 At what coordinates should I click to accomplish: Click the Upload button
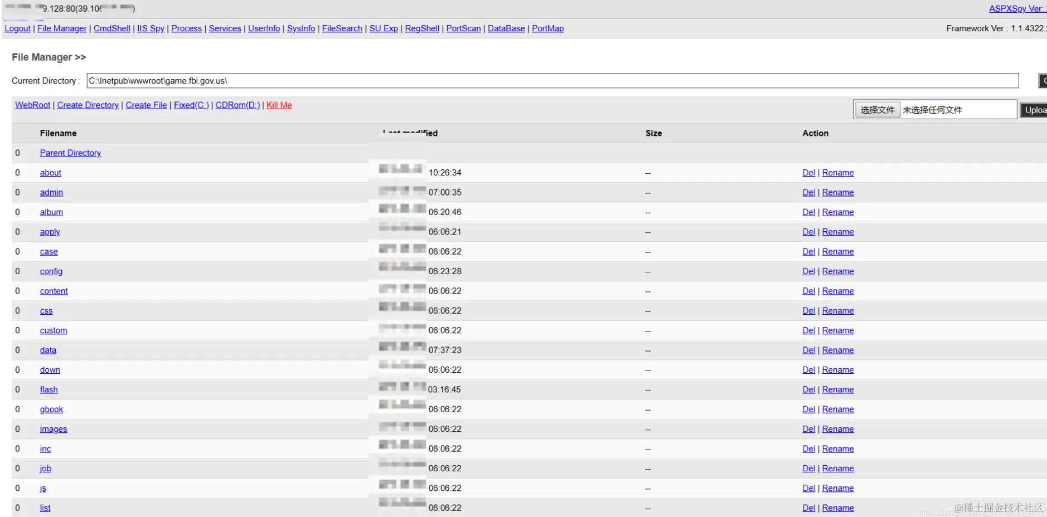click(1034, 110)
